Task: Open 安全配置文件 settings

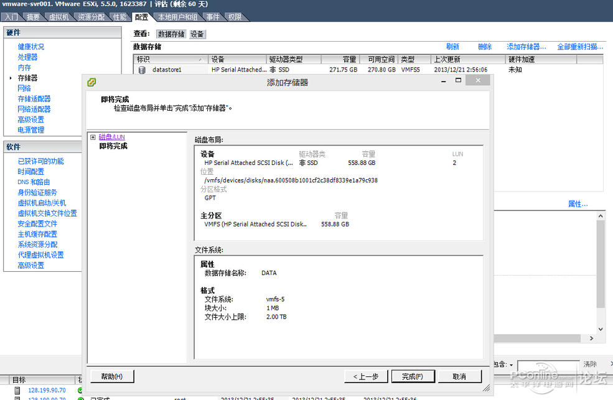Action: click(37, 224)
